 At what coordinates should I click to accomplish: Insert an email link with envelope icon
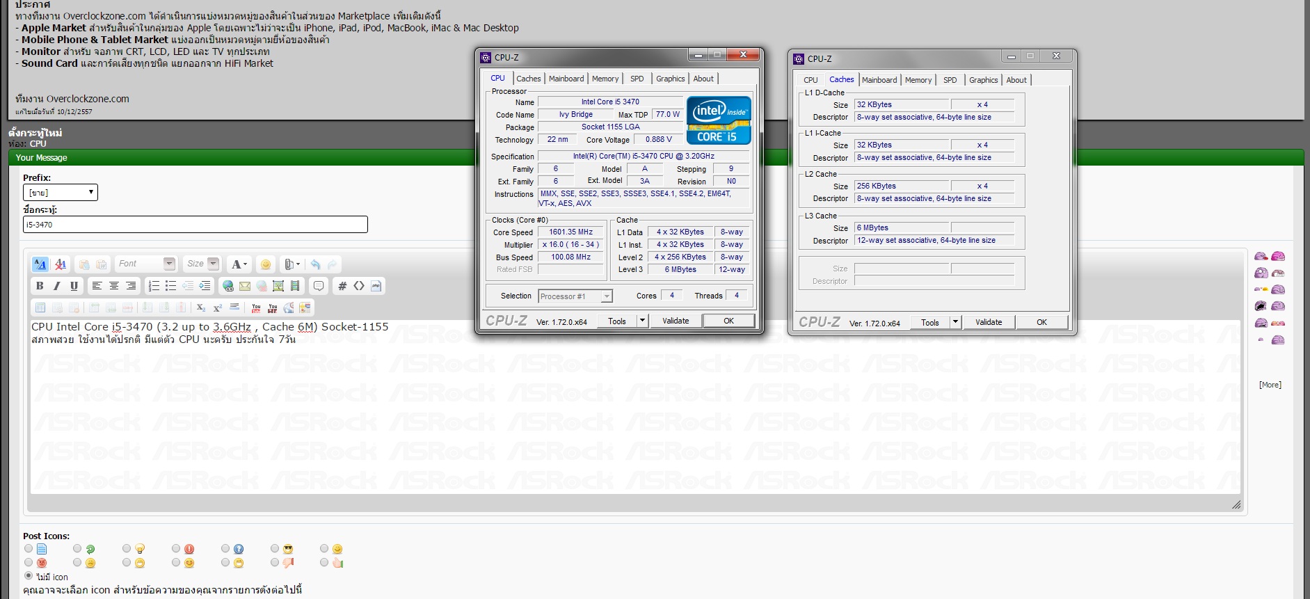[245, 286]
